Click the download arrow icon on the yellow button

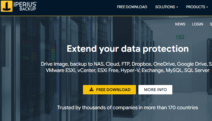pyautogui.click(x=91, y=90)
